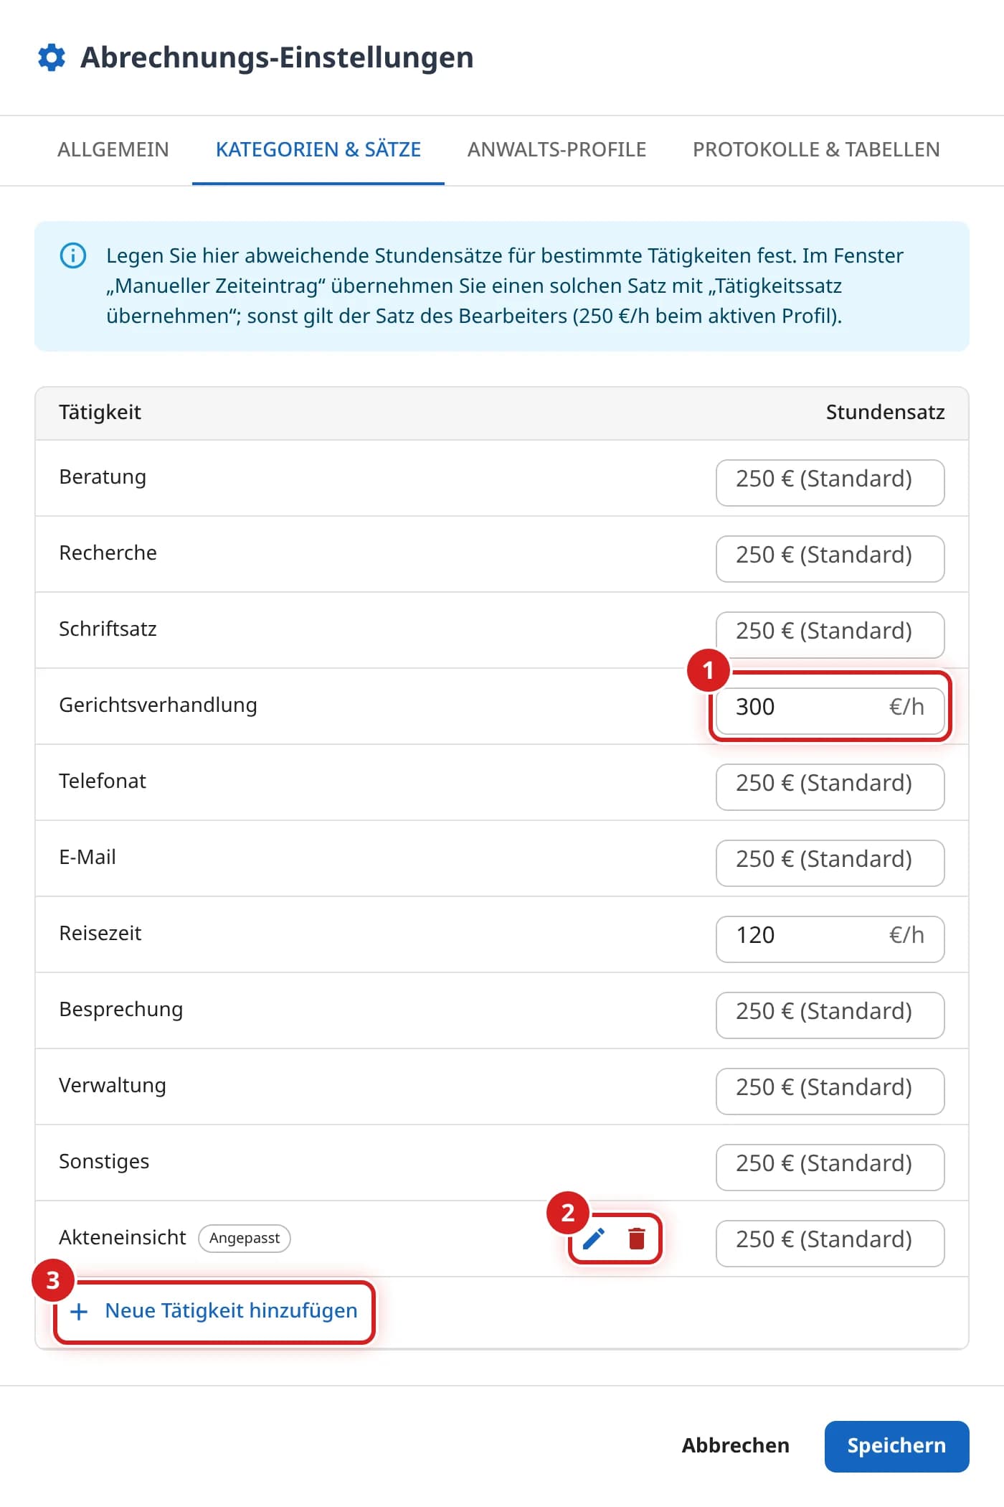This screenshot has width=1004, height=1507.
Task: Click the plus icon for new Tätigkeit
Action: [x=79, y=1312]
